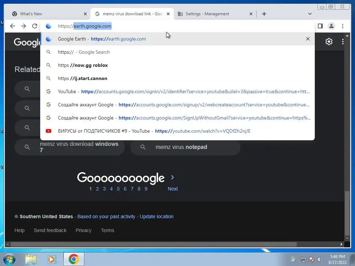Go forward with the forward arrow
The width and height of the screenshot is (355, 266).
click(24, 26)
